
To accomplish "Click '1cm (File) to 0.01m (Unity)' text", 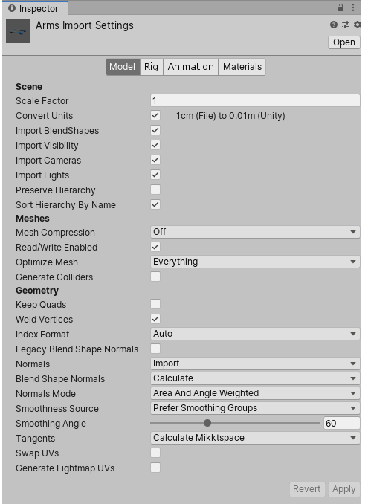I will click(x=230, y=116).
